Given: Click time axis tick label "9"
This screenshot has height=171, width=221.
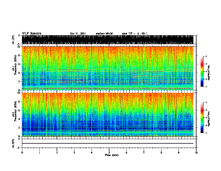Looking at the screenshot, I should tap(179, 153).
